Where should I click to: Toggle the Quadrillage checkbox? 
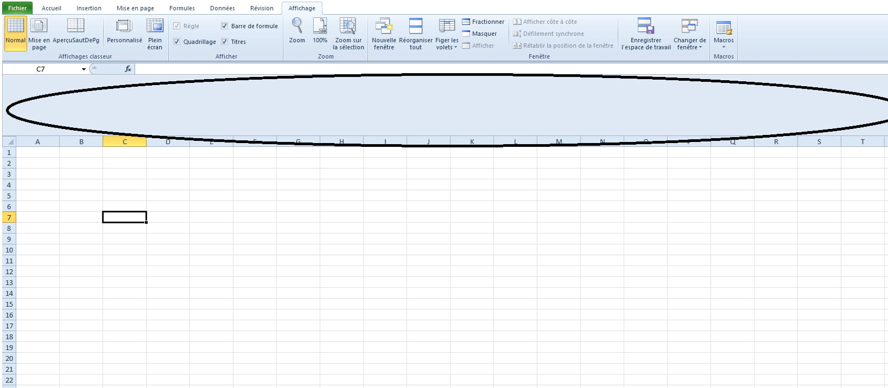coord(177,42)
